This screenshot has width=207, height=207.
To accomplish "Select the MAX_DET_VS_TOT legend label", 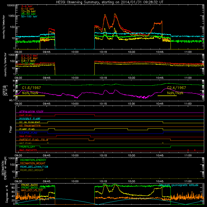I will click(32, 190).
